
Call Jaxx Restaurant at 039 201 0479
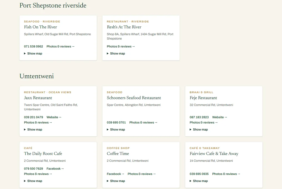pos(34,117)
